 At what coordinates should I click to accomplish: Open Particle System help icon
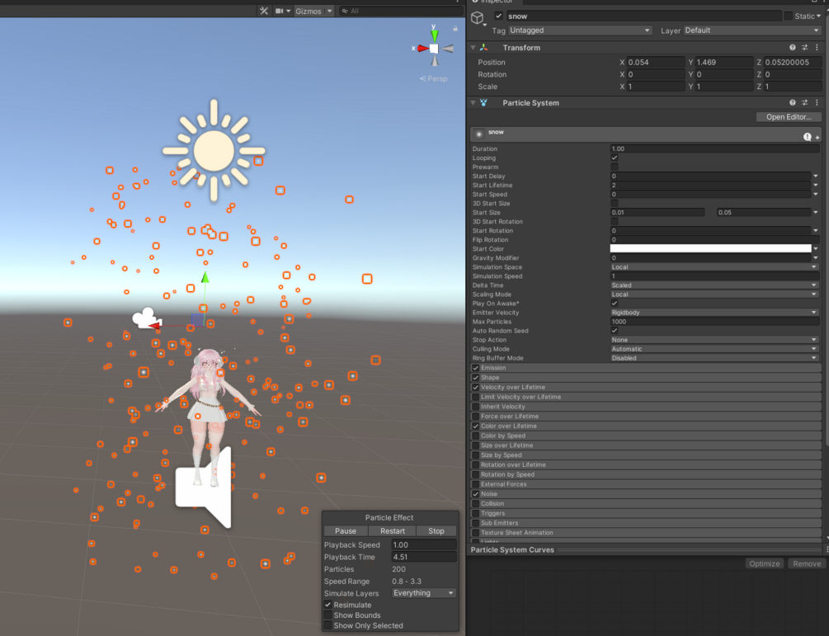tap(793, 102)
